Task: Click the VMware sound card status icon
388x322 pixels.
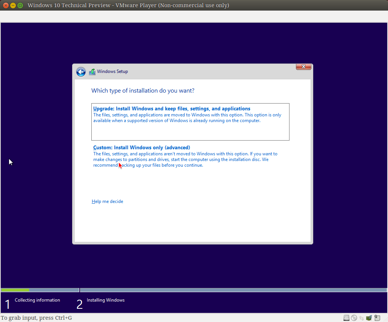Action: [x=369, y=318]
